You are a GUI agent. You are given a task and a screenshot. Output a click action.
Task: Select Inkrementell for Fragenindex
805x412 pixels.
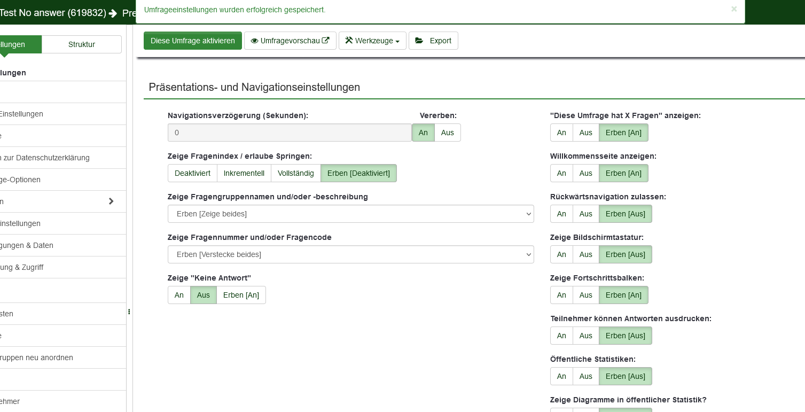(244, 173)
